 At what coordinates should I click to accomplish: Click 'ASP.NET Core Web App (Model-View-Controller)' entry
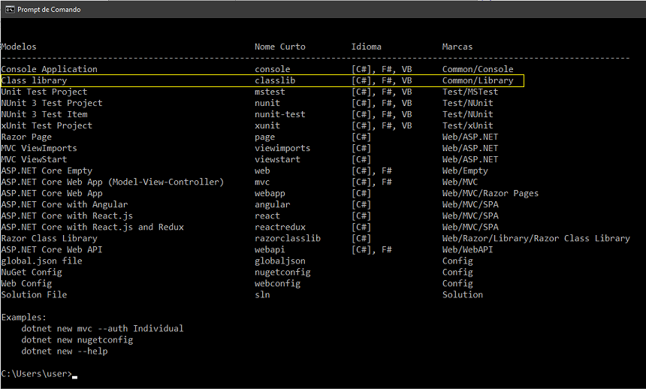click(113, 182)
